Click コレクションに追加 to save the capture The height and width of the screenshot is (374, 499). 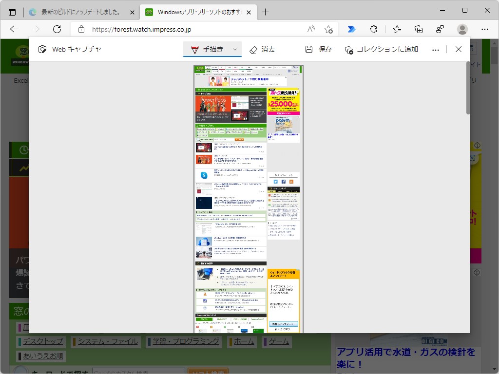point(383,49)
